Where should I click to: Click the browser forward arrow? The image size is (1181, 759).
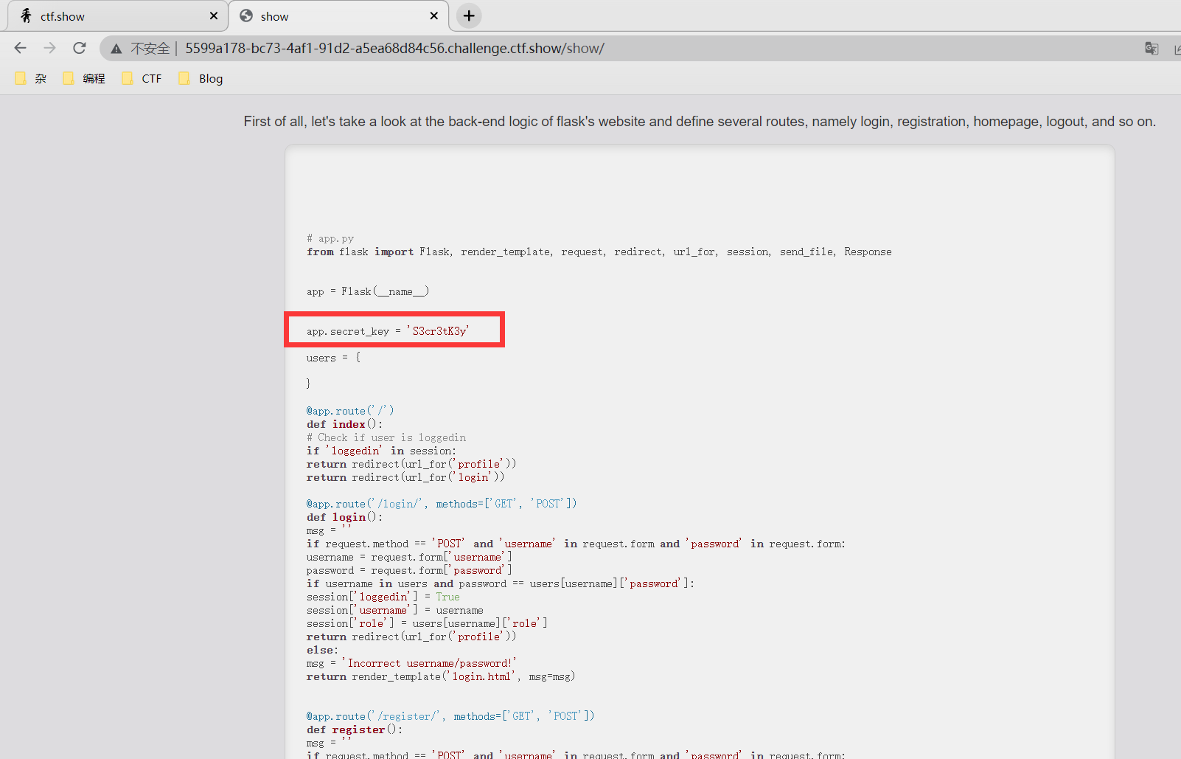(x=49, y=48)
